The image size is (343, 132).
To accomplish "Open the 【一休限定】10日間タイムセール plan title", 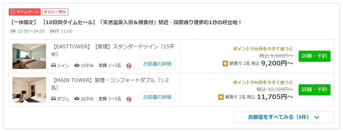I will point(126,22).
